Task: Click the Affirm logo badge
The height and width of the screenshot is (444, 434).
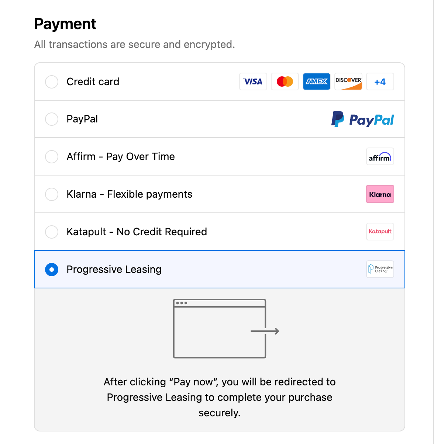Action: tap(380, 157)
